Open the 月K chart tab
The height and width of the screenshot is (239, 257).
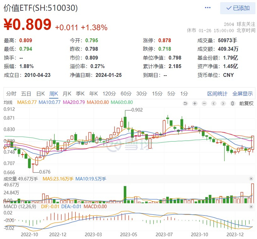(67, 94)
